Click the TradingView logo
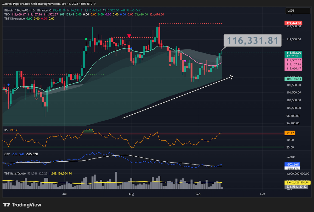314x212 pixels. (x=22, y=205)
